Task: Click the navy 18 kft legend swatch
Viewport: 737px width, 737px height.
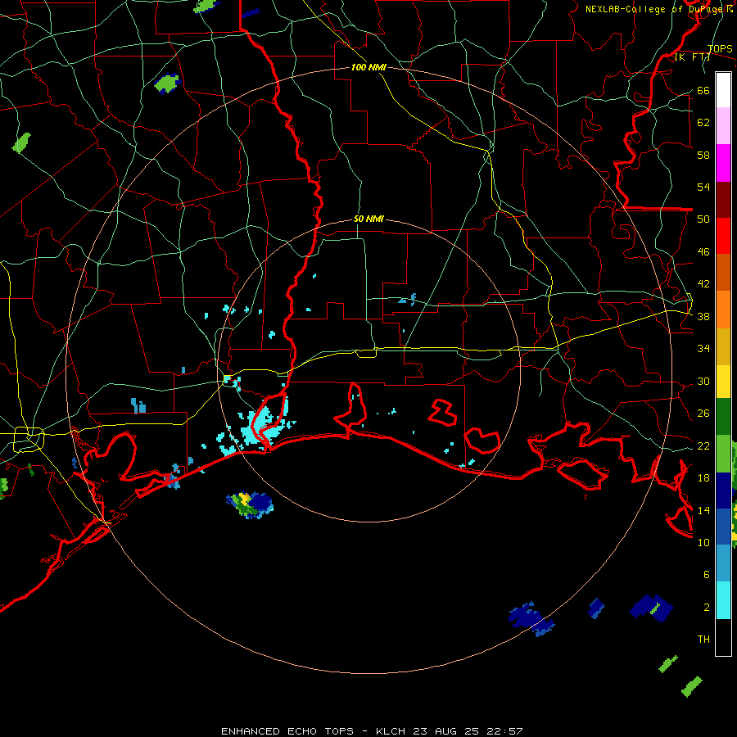Action: click(723, 491)
